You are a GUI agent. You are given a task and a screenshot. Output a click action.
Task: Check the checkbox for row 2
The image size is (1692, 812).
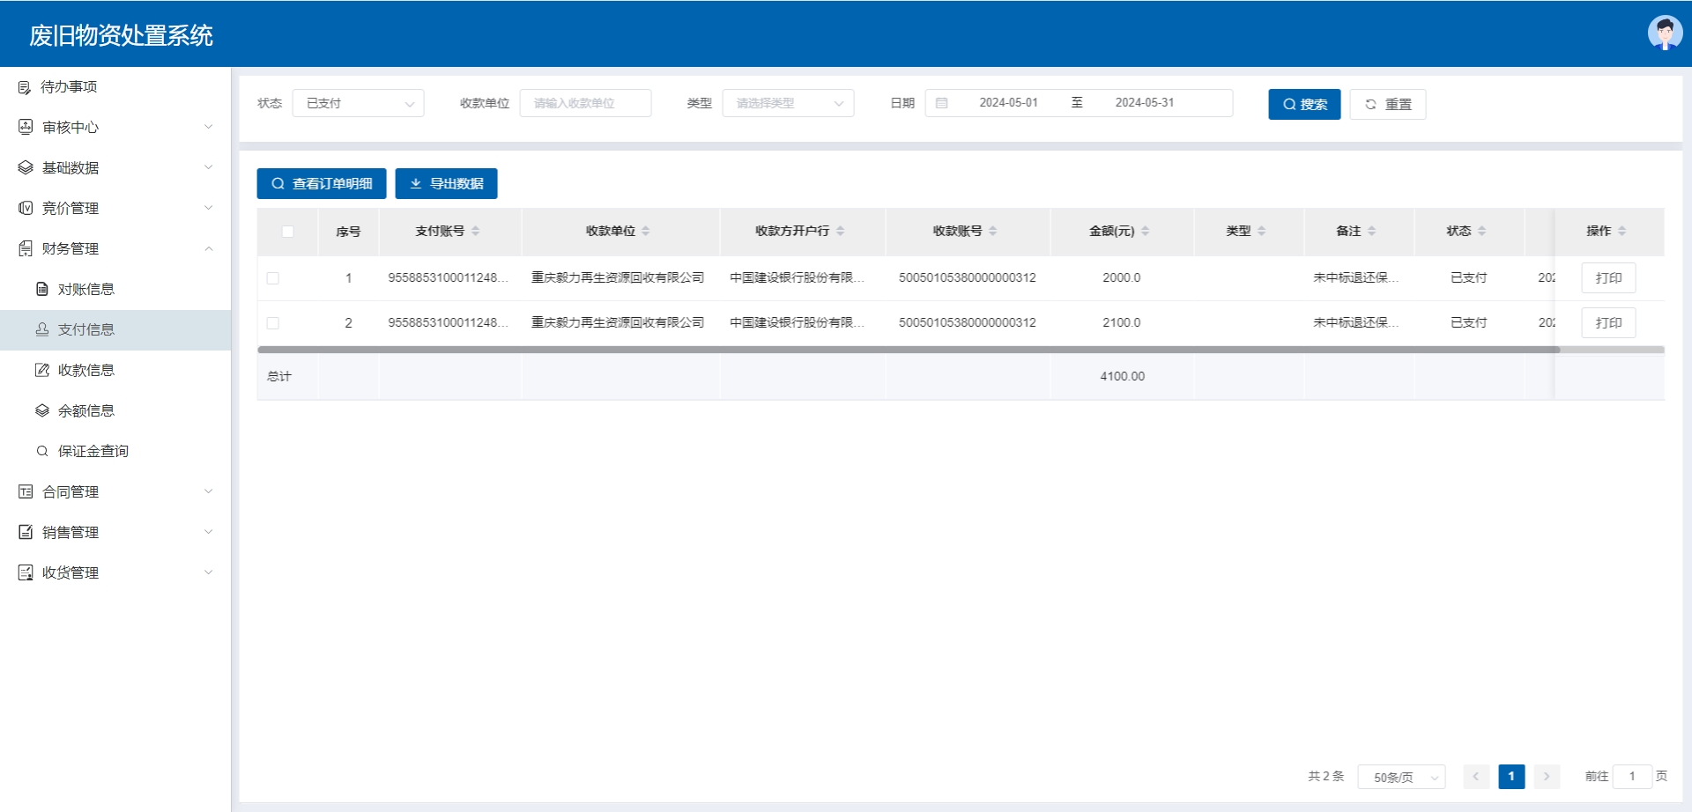coord(273,323)
